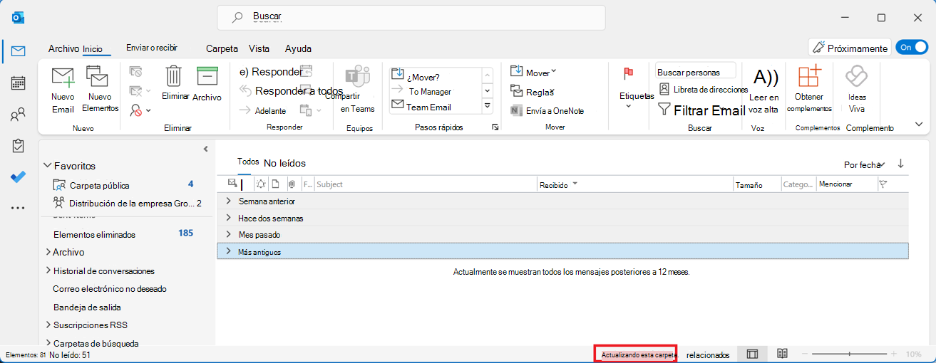936x363 pixels.
Task: Expand the Más antiguos group
Action: pyautogui.click(x=229, y=251)
